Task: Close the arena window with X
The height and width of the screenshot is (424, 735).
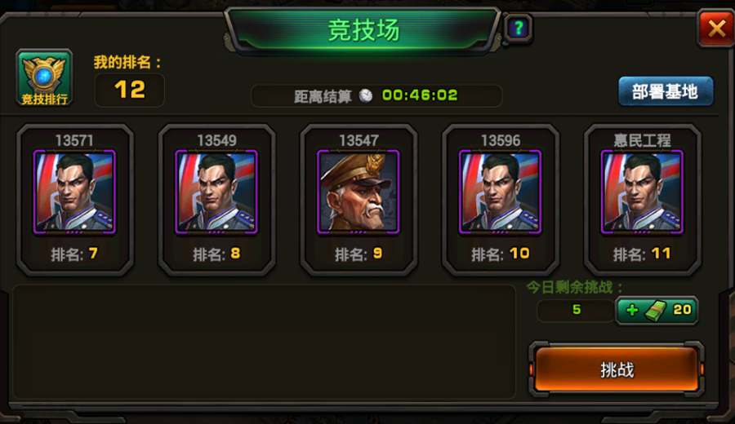Action: click(717, 29)
